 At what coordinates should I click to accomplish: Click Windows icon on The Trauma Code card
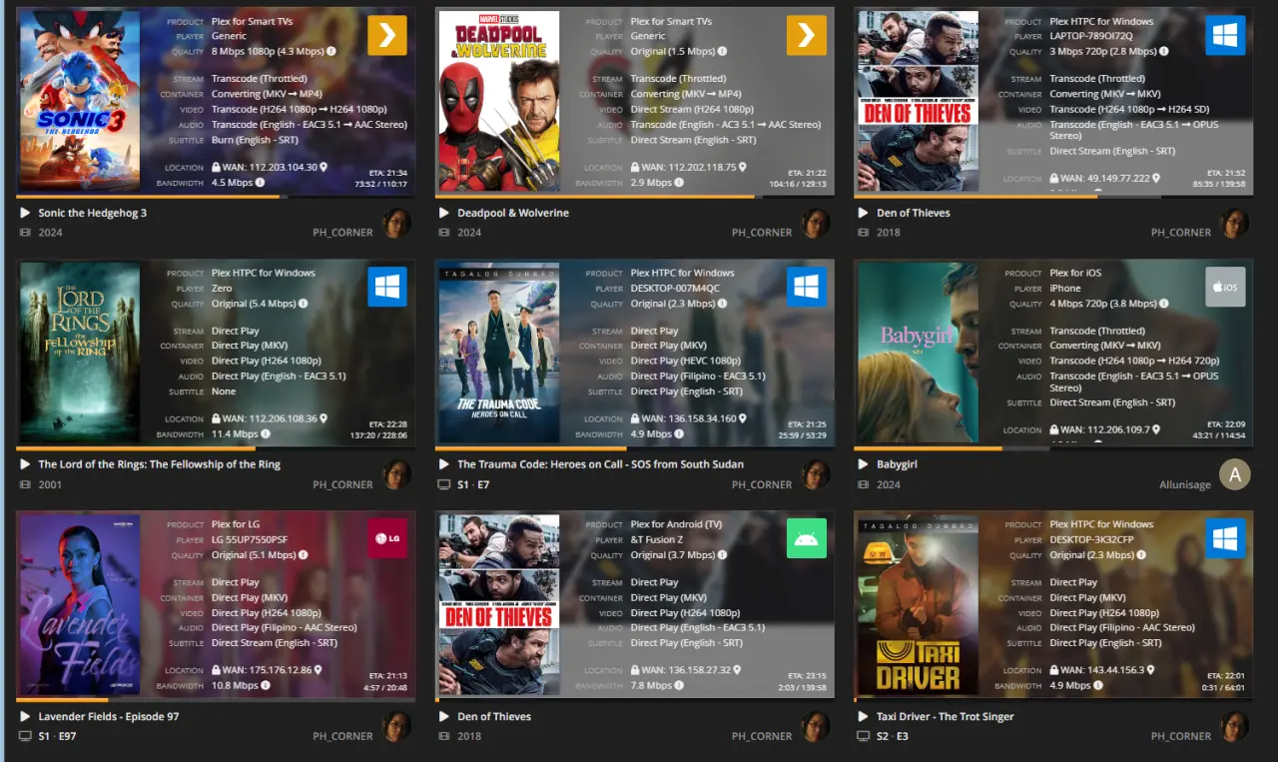pyautogui.click(x=807, y=287)
